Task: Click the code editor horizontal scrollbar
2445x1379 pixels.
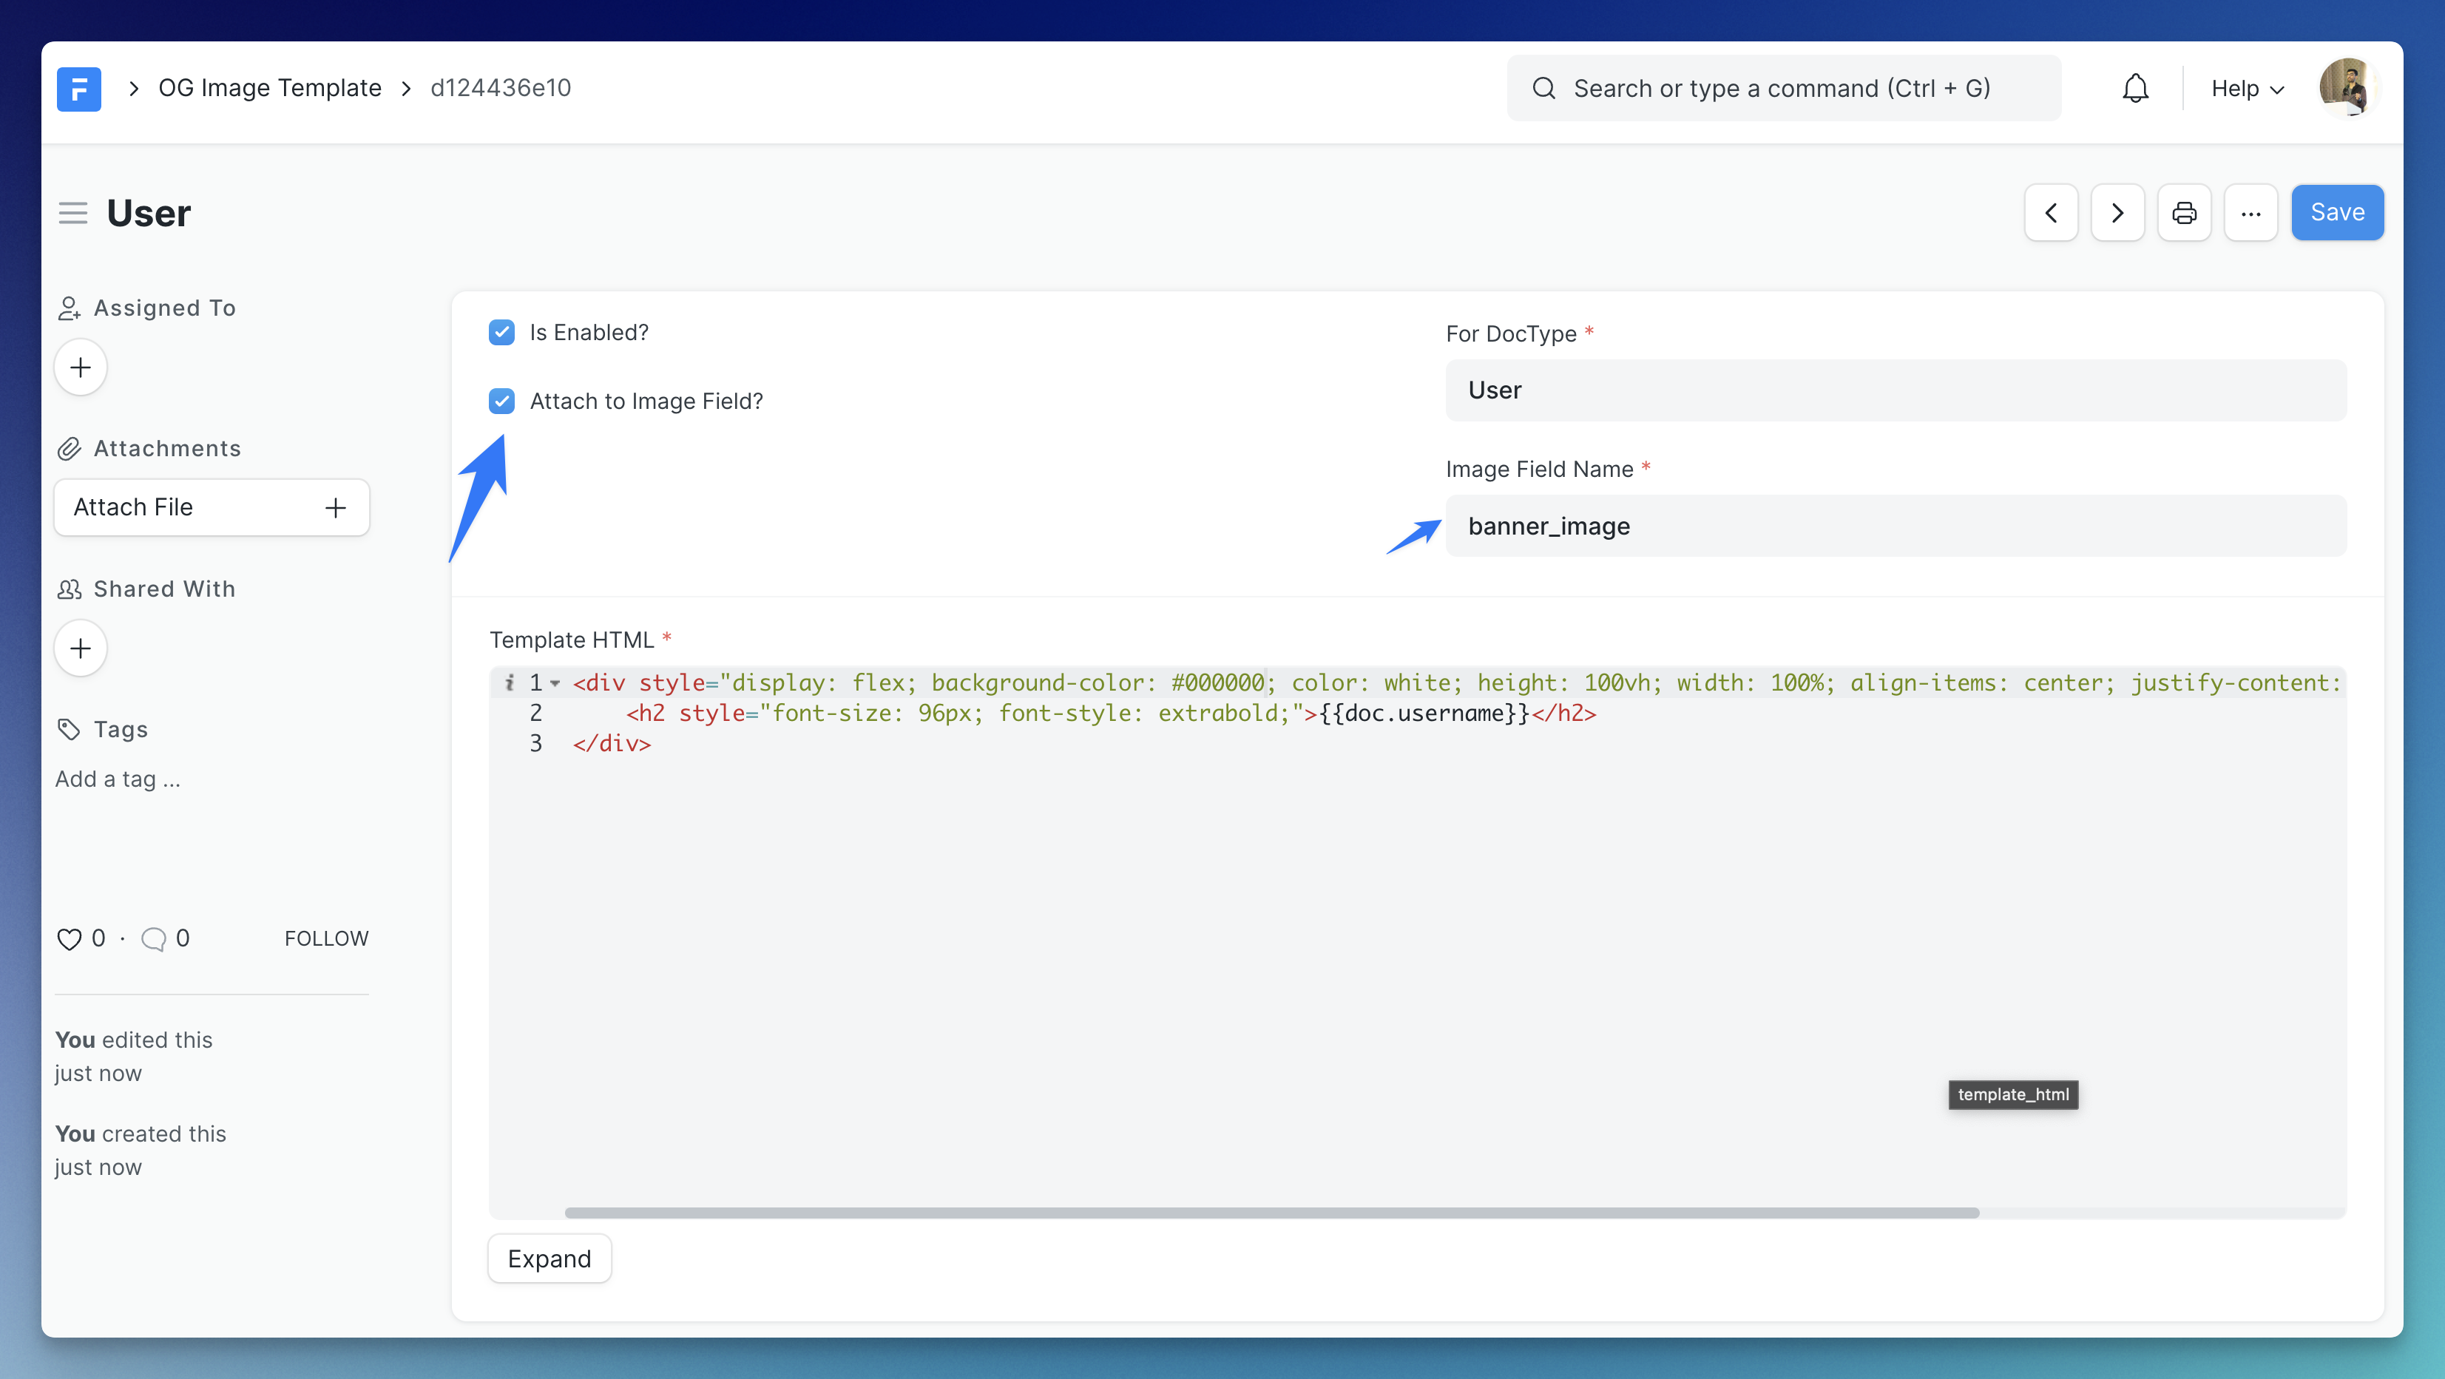Action: pyautogui.click(x=1272, y=1213)
